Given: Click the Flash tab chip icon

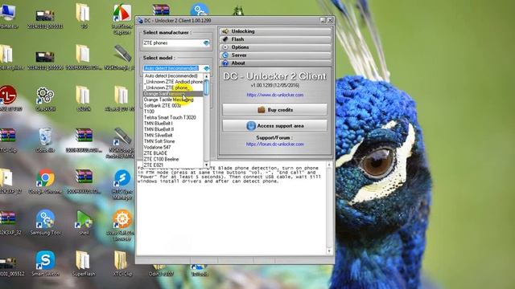Looking at the screenshot, I should coord(225,39).
